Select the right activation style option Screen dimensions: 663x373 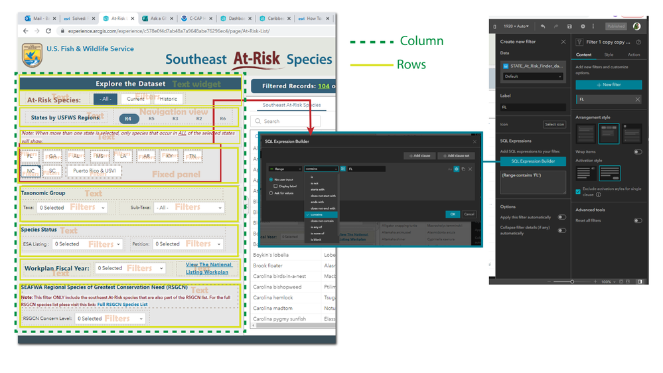pos(610,173)
